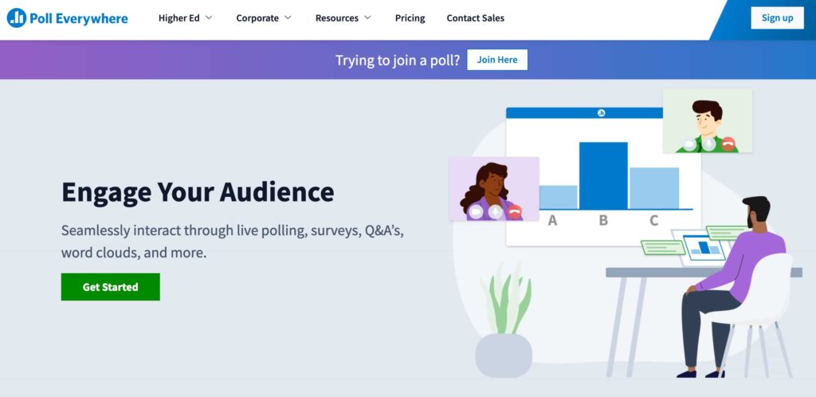Click the light blue bar C in the chart
This screenshot has width=816, height=397.
pyautogui.click(x=654, y=188)
